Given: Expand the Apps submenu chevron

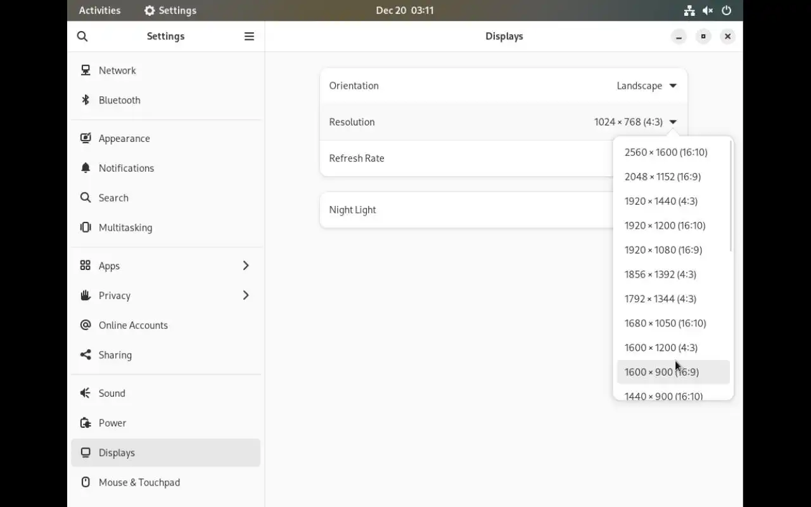Looking at the screenshot, I should pyautogui.click(x=246, y=266).
